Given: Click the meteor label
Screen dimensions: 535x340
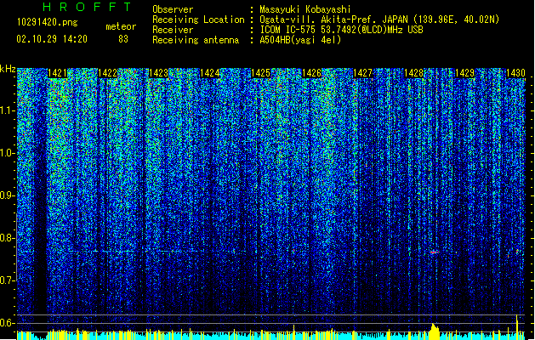Looking at the screenshot, I should [x=121, y=26].
